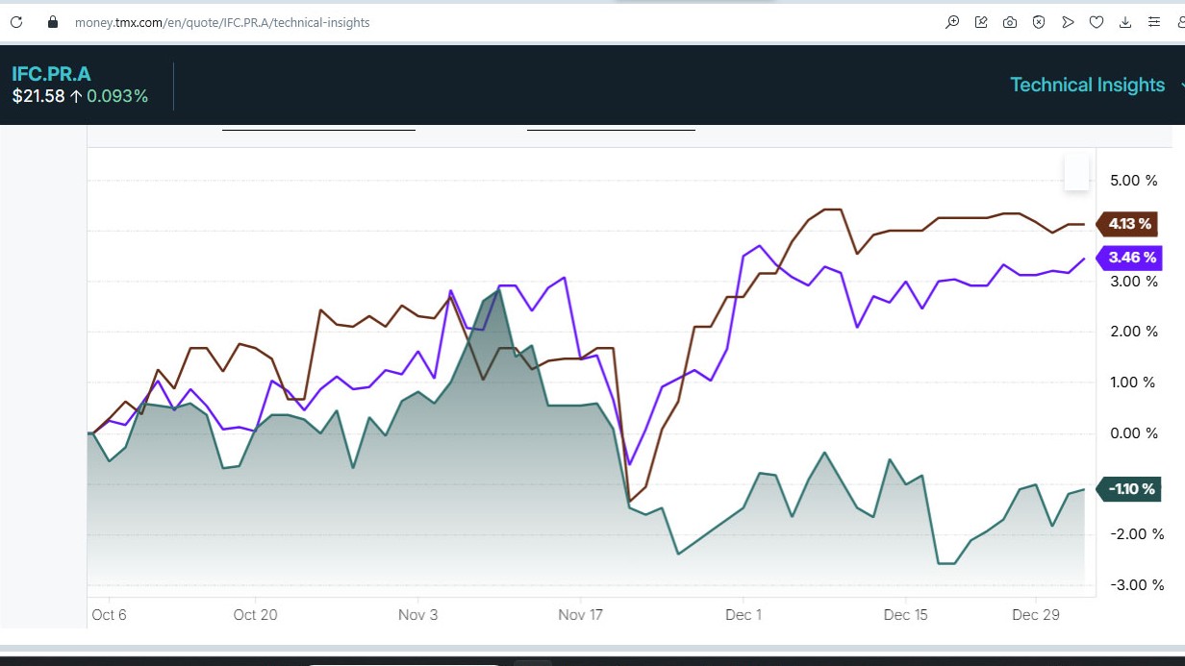
Task: Open downloads with the download arrow icon
Action: point(1125,22)
